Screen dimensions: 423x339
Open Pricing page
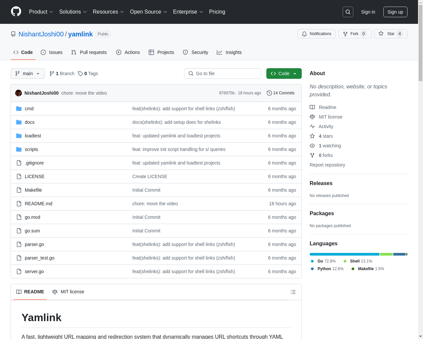point(217,12)
